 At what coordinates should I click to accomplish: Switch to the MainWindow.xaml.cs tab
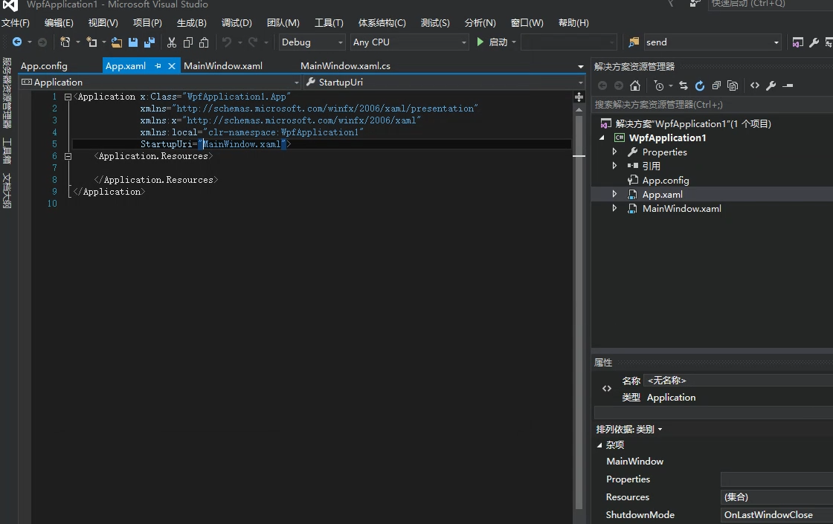(x=345, y=66)
